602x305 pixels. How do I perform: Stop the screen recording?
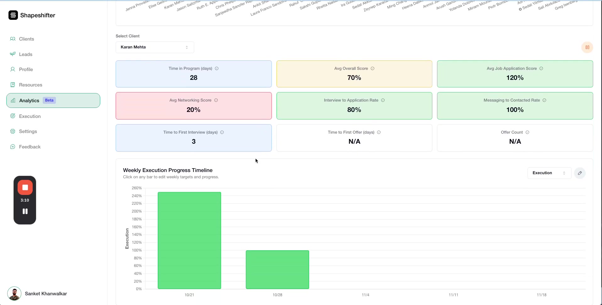tap(25, 187)
